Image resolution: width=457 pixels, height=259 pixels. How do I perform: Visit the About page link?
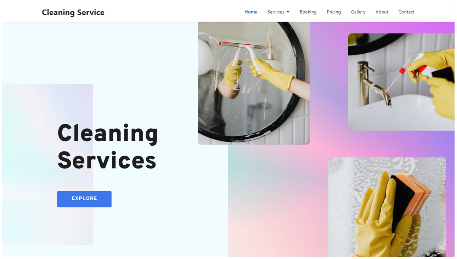382,12
